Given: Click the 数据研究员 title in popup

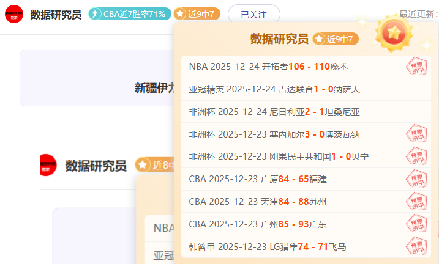Looking at the screenshot, I should pos(279,39).
